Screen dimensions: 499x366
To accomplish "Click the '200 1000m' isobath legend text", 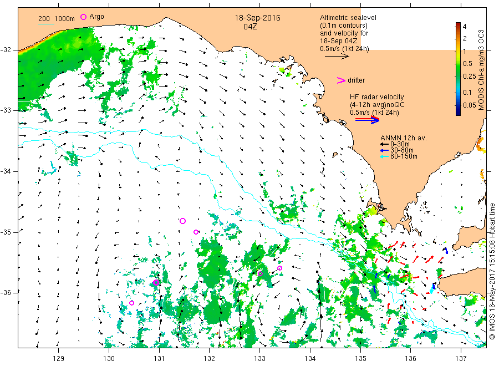I will pyautogui.click(x=57, y=18).
